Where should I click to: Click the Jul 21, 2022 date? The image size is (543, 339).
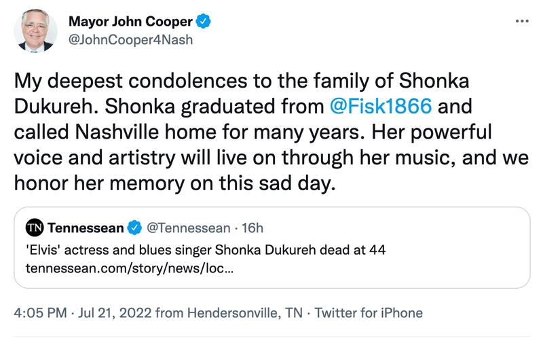pyautogui.click(x=112, y=313)
